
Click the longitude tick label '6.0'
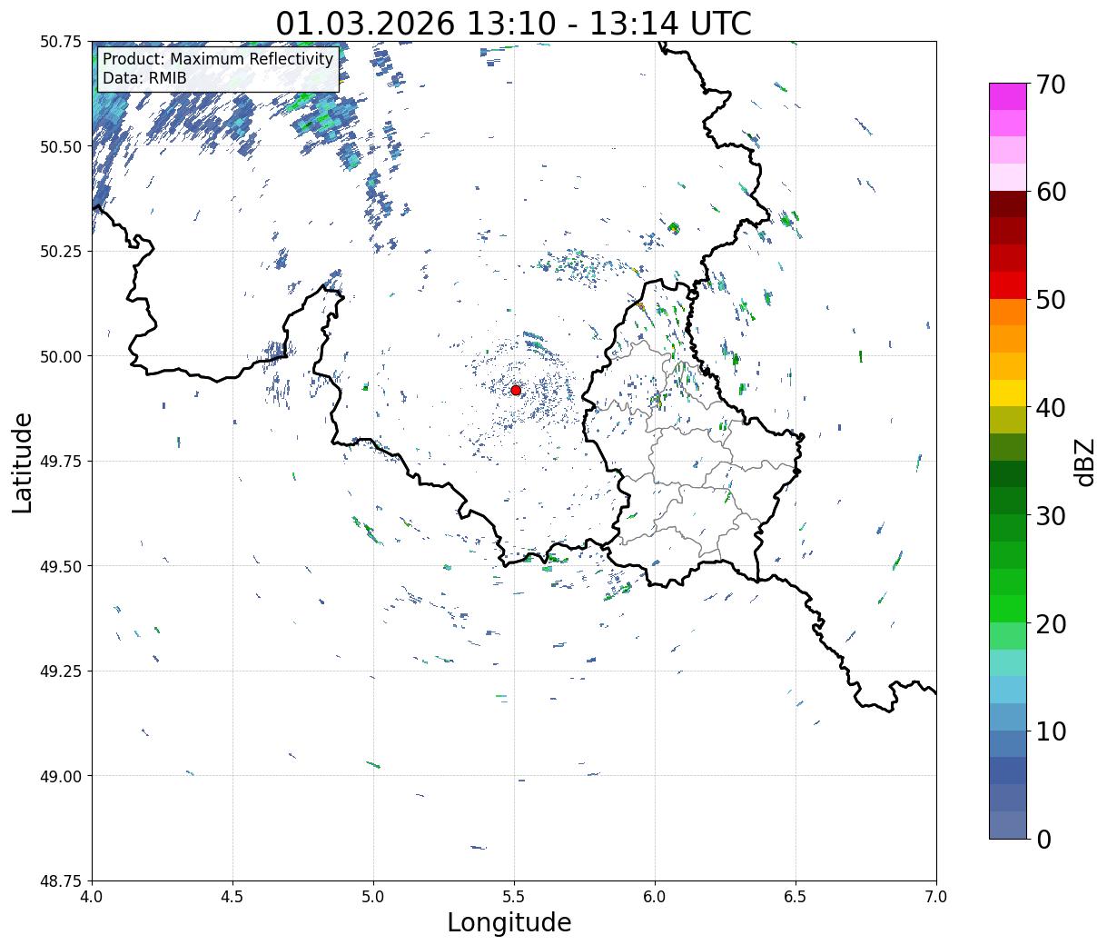(655, 896)
